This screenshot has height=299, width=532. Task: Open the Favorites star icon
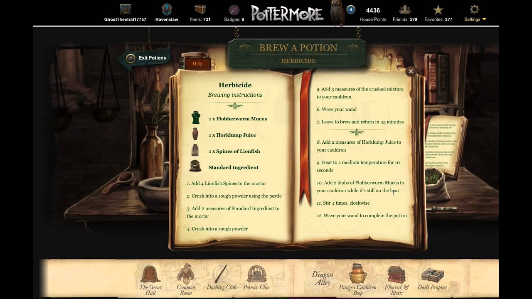tap(438, 10)
